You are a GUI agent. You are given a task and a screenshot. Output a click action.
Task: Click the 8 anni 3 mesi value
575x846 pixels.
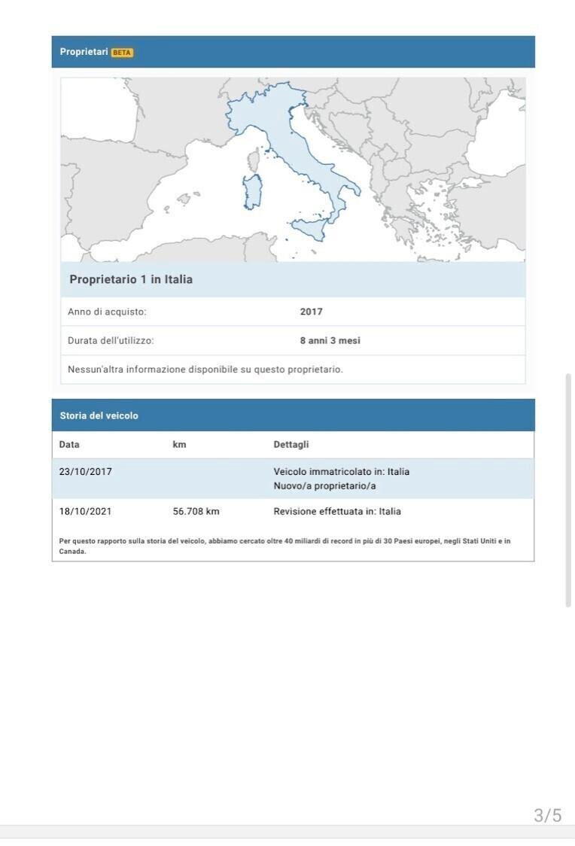point(330,341)
